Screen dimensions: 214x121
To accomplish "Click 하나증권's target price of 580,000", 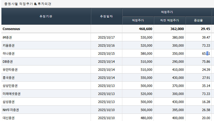I will coord(147,53).
